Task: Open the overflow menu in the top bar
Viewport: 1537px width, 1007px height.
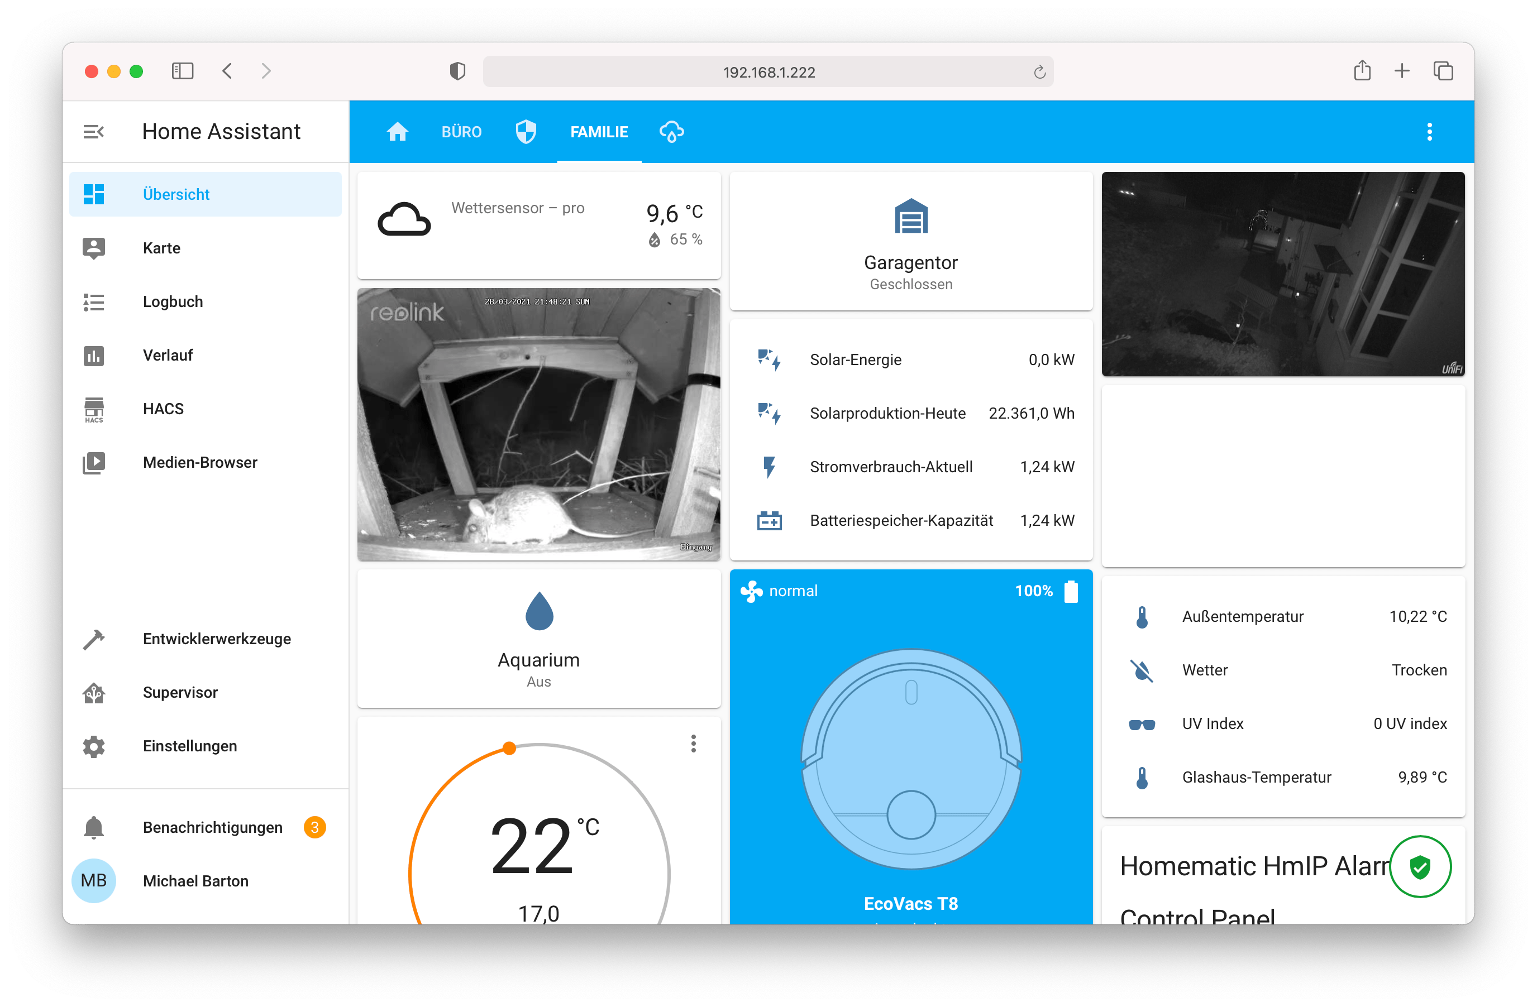Action: (1429, 131)
